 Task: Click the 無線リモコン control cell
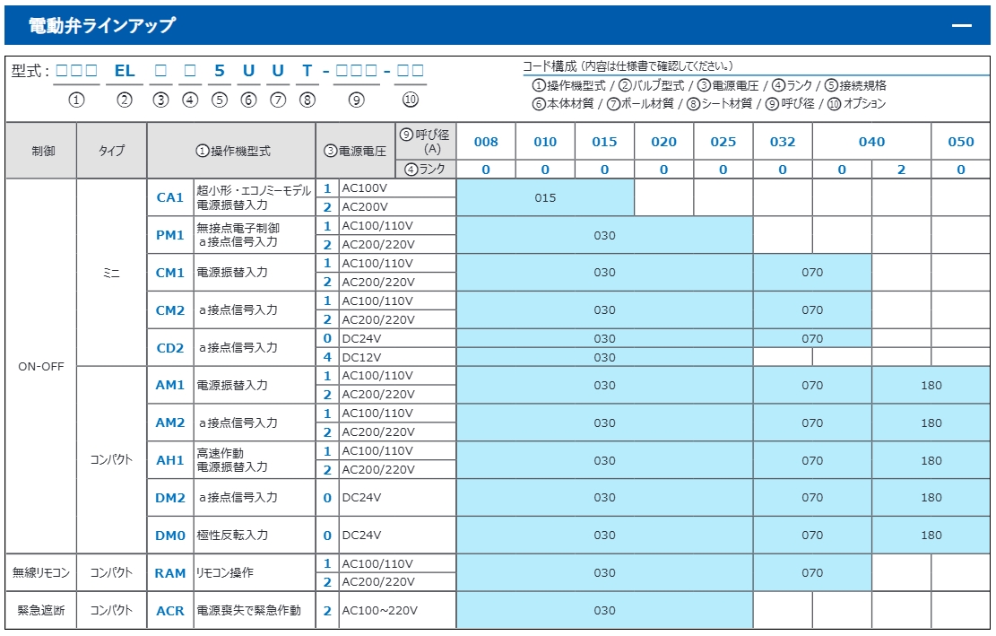coord(41,573)
